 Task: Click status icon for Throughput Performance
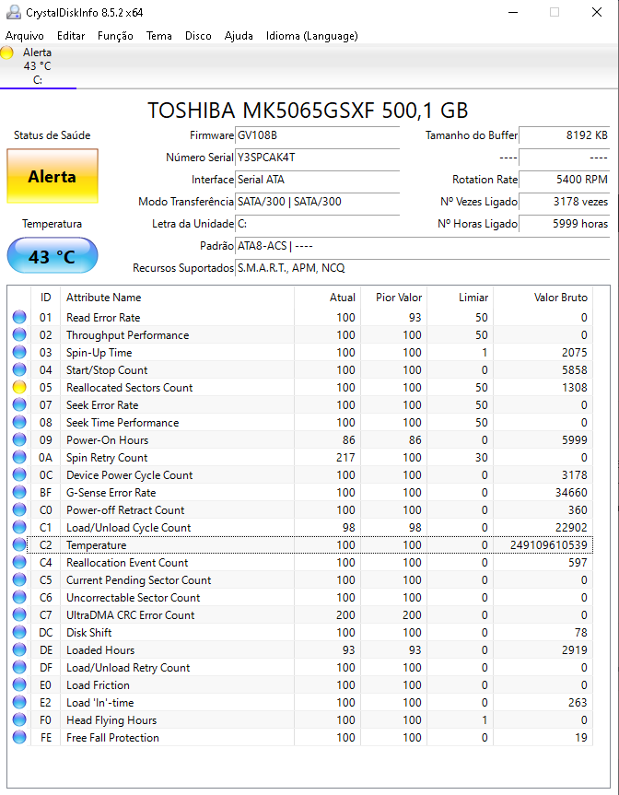(x=19, y=335)
